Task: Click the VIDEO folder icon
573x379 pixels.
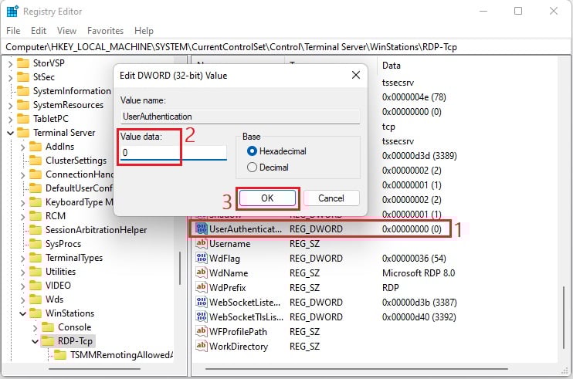Action: 36,285
